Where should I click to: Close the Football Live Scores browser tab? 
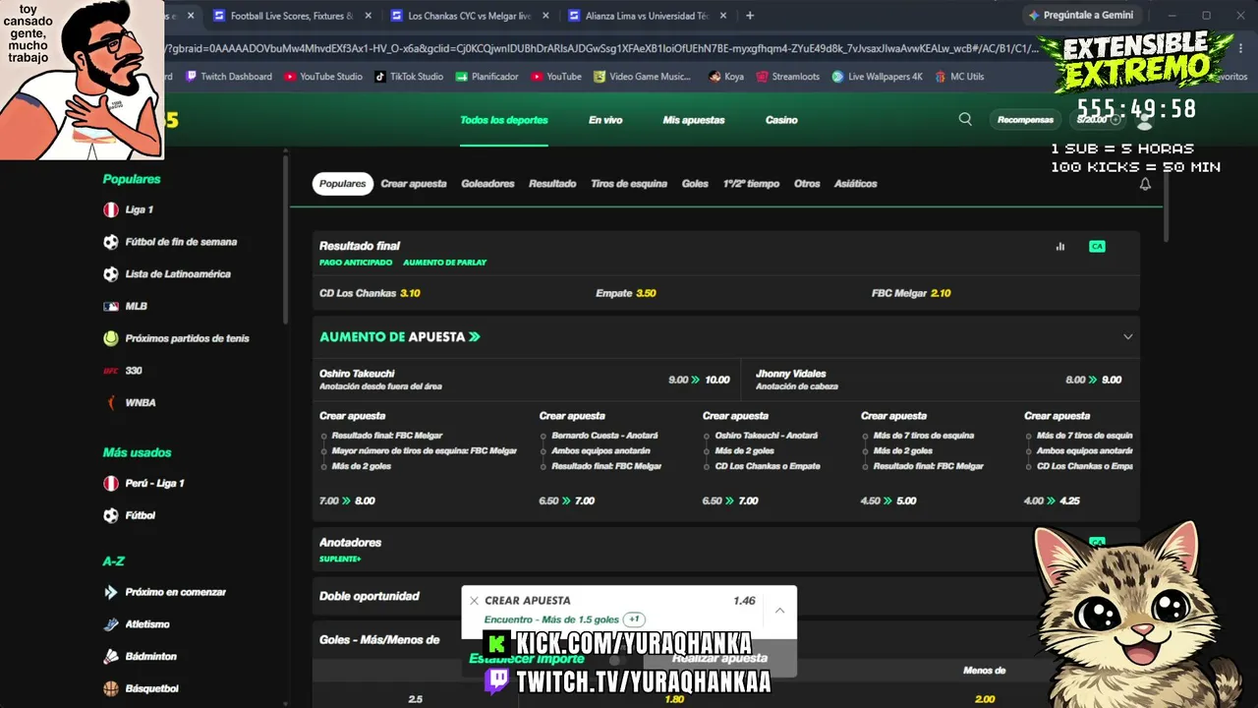(x=369, y=16)
